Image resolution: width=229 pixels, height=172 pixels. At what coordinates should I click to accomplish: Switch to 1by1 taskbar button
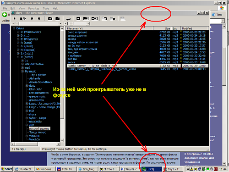click(173, 169)
